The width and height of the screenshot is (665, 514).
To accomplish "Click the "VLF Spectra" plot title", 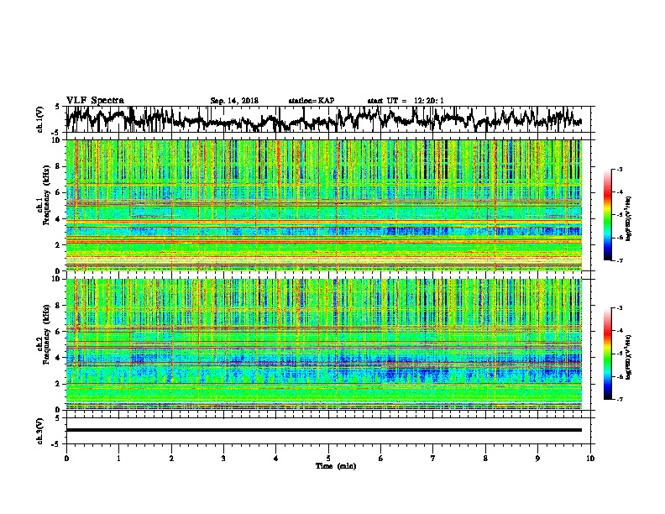I will [x=95, y=101].
